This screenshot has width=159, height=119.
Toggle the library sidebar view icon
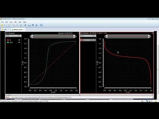[26, 25]
